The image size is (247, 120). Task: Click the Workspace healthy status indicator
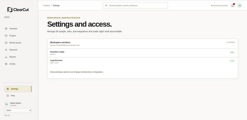(x=219, y=5)
